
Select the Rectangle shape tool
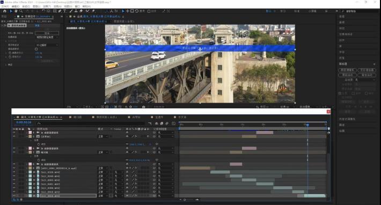click(x=55, y=11)
